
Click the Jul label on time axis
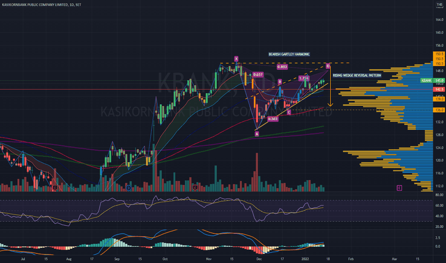pyautogui.click(x=23, y=259)
